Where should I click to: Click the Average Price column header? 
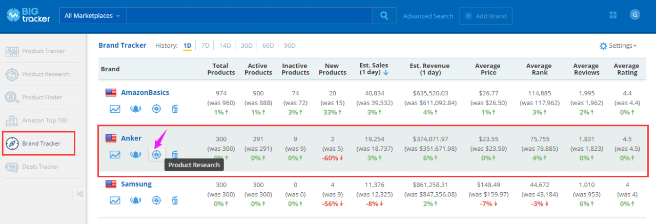click(x=488, y=69)
